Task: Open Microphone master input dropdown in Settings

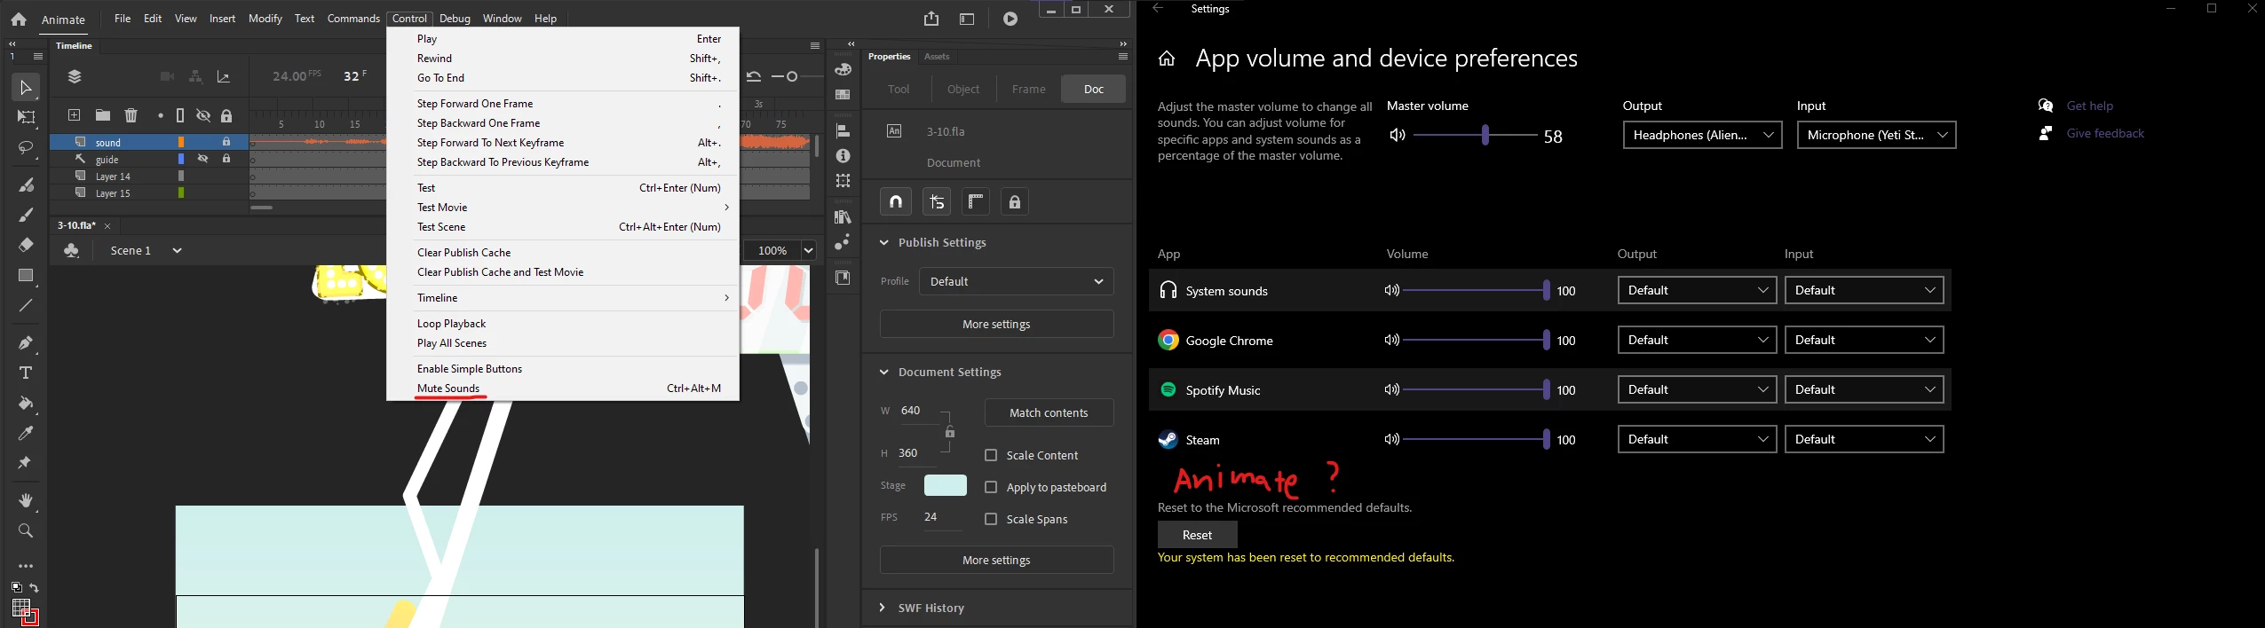Action: pyautogui.click(x=1876, y=135)
